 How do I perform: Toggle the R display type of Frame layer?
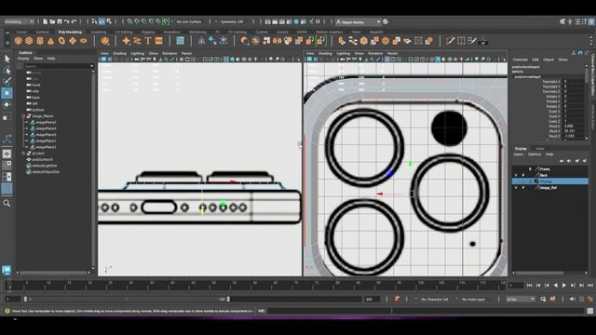point(530,168)
